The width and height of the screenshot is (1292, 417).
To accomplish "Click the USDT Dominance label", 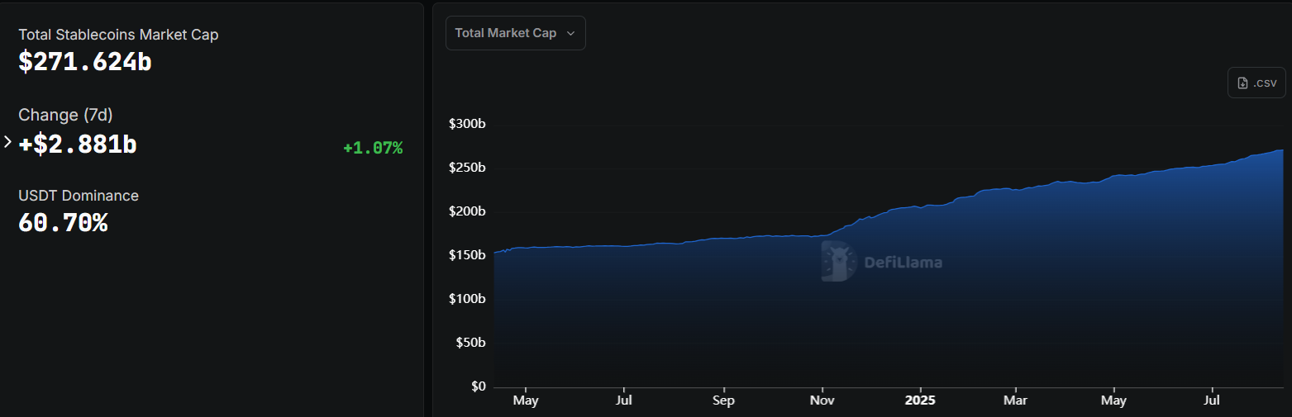I will pos(79,196).
